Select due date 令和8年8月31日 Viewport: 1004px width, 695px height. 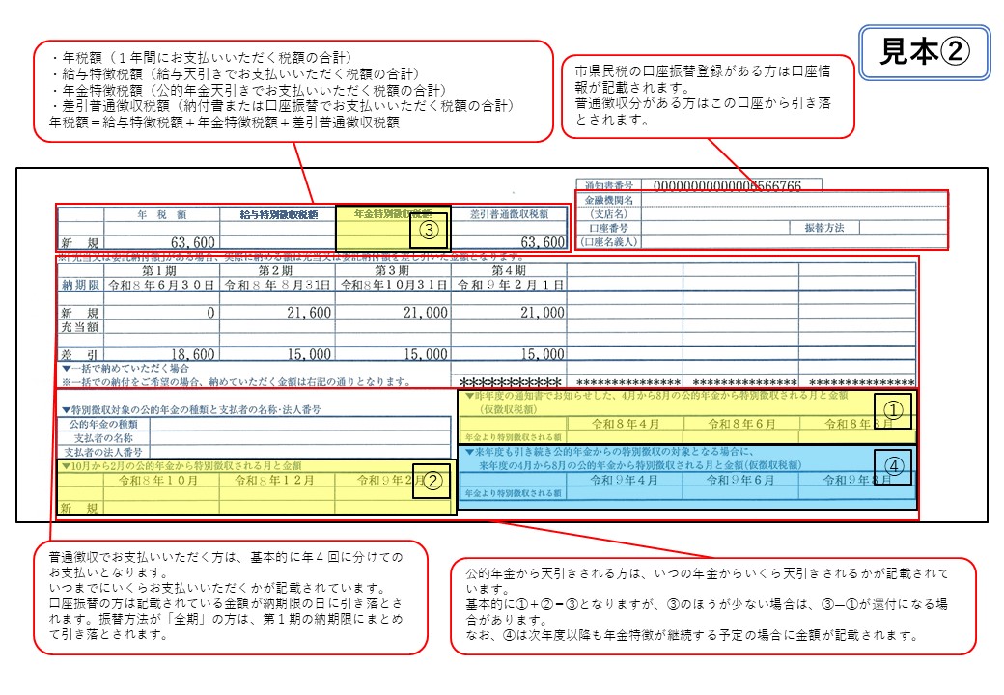pyautogui.click(x=277, y=285)
